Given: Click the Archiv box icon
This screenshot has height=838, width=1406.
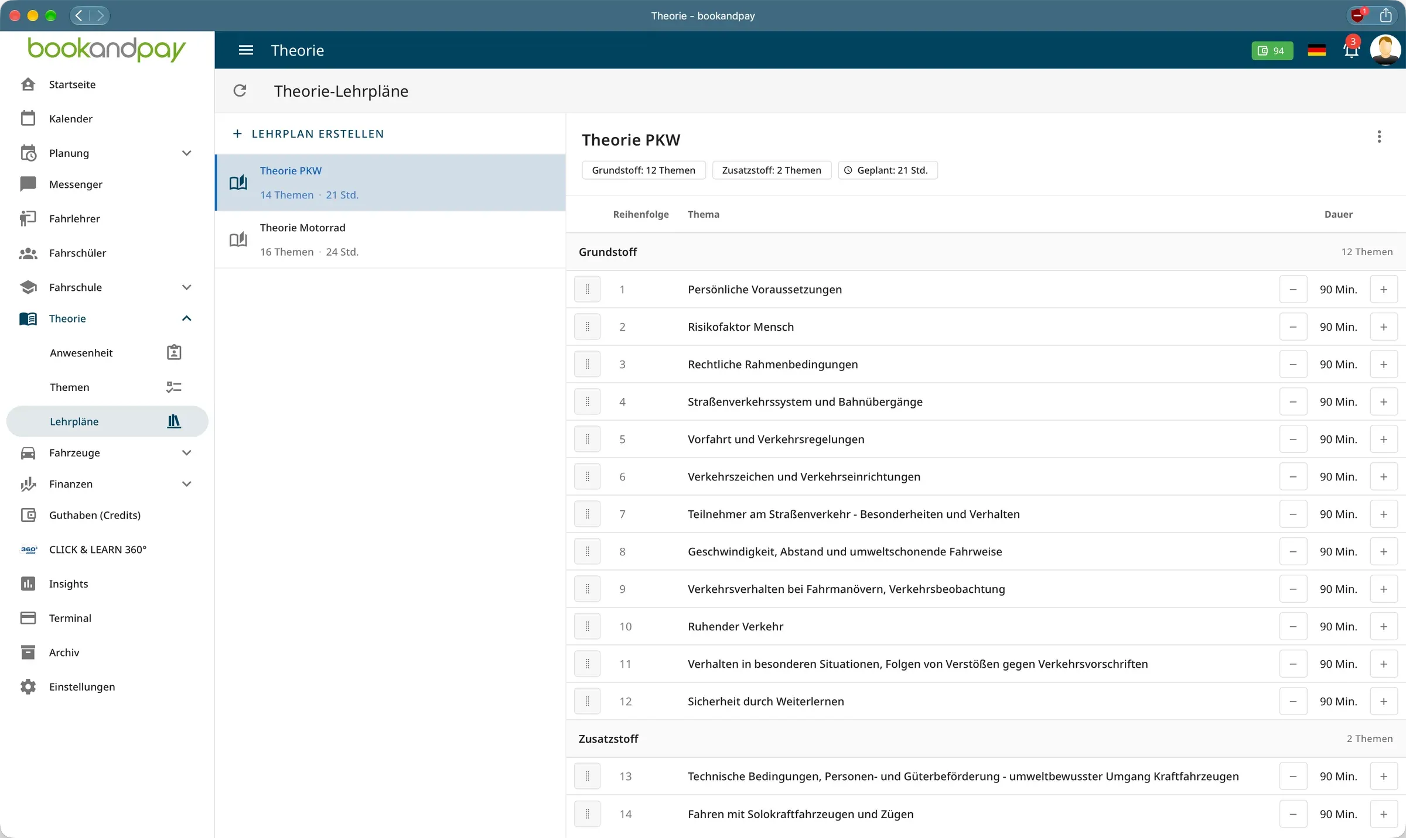Looking at the screenshot, I should point(28,652).
